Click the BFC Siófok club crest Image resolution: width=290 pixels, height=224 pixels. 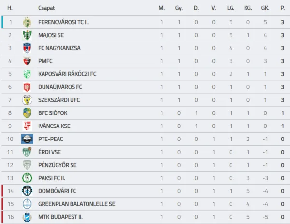(27, 113)
